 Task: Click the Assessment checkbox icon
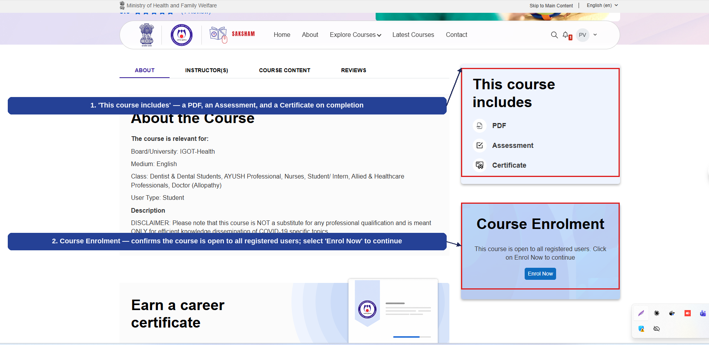480,146
